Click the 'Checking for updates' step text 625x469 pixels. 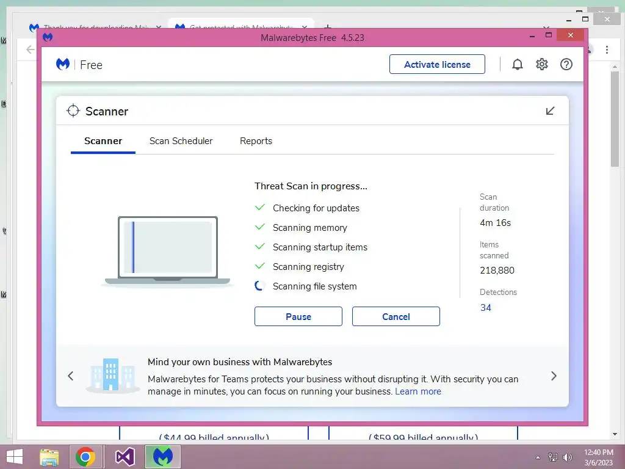coord(316,208)
